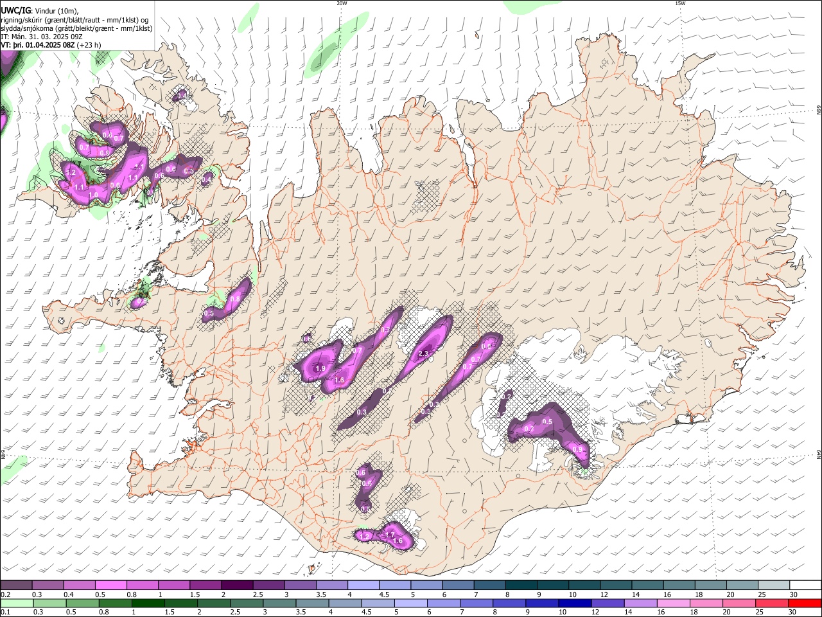Image resolution: width=822 pixels, height=617 pixels.
Task: Click the 0.8 snowfall value on the map
Action: 235,299
